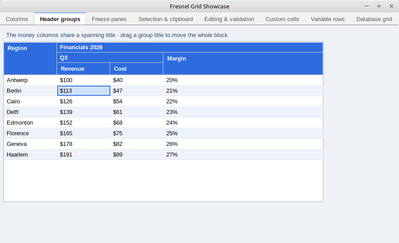Pick the 26% margin cell
The width and height of the screenshot is (399, 243).
[243, 144]
